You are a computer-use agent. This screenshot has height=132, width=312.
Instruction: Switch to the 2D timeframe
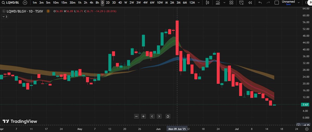(108, 3)
